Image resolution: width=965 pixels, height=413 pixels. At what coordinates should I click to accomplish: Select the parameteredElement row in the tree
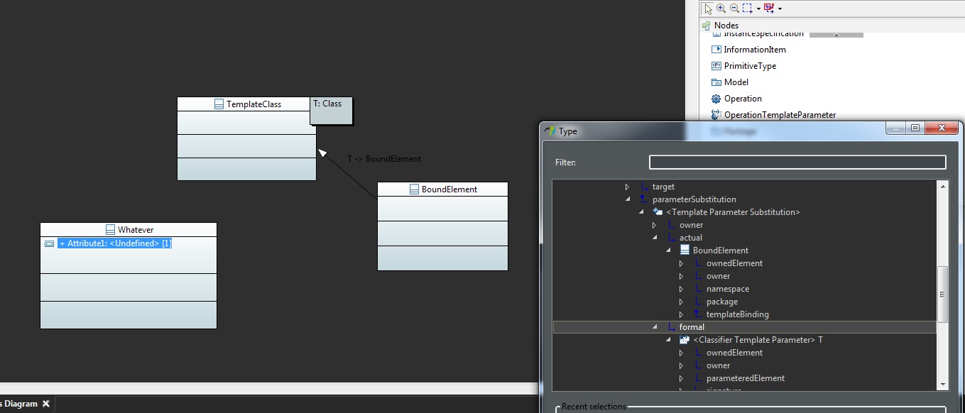744,378
